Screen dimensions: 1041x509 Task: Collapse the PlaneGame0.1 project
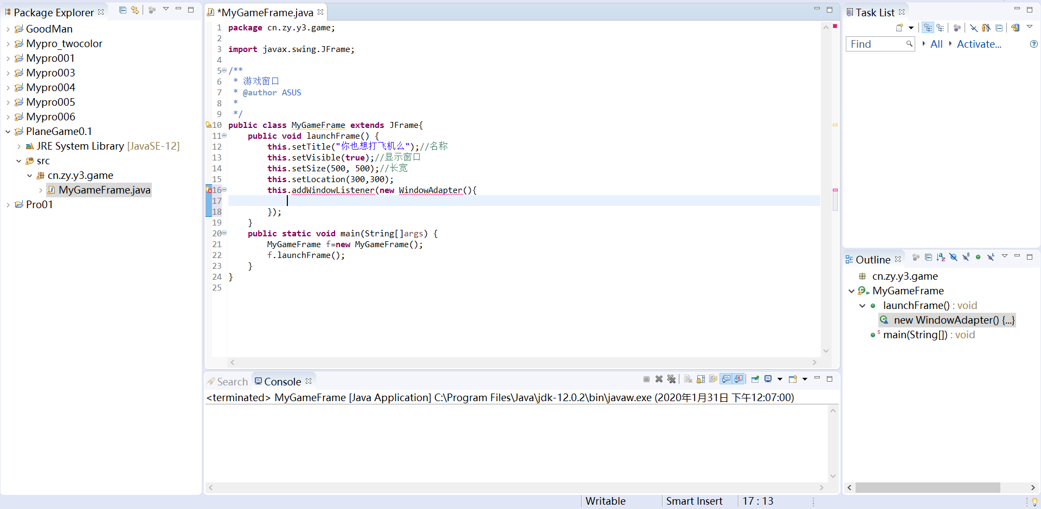[x=8, y=132]
